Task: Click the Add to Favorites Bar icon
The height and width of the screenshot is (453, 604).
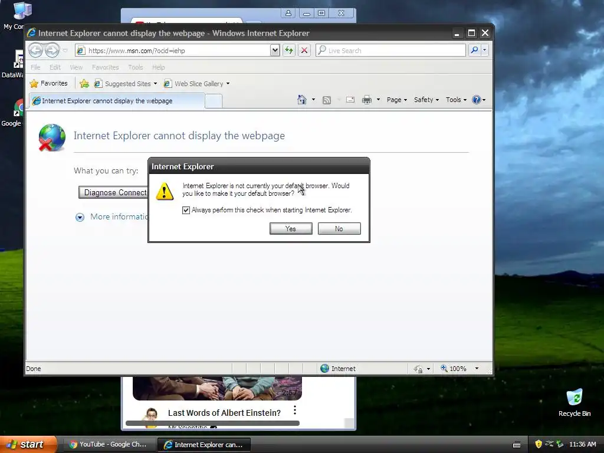Action: point(84,83)
